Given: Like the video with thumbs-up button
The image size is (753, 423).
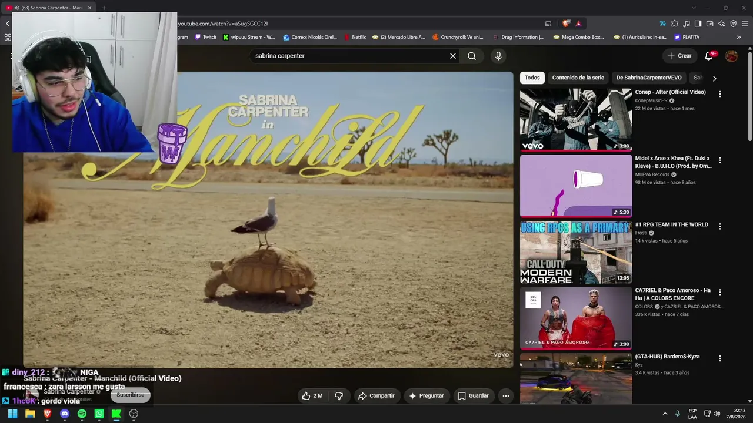Looking at the screenshot, I should (312, 396).
